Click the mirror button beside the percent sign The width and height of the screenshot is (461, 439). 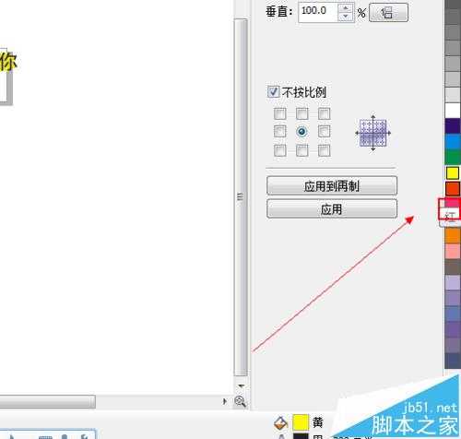pos(388,13)
